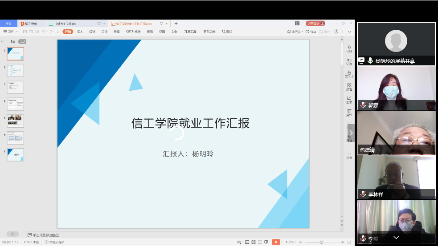Image resolution: width=438 pixels, height=246 pixels.
Task: Open the three-dot more options menu
Action: click(343, 32)
